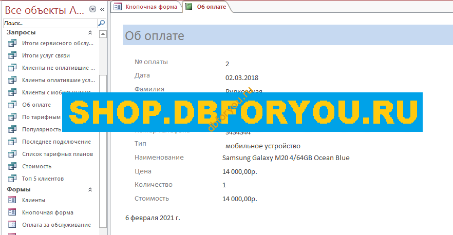Click form icon beside Оплата за обслуживание
The image size is (453, 235).
pos(12,225)
